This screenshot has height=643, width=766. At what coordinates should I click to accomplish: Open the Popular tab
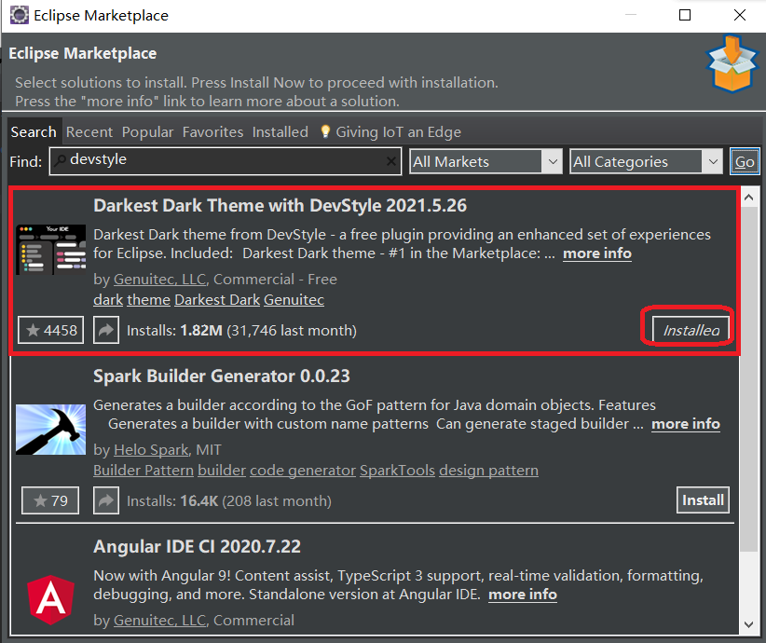tap(147, 131)
